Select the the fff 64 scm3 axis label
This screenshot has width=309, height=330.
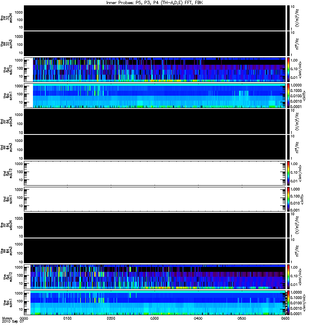[7, 251]
